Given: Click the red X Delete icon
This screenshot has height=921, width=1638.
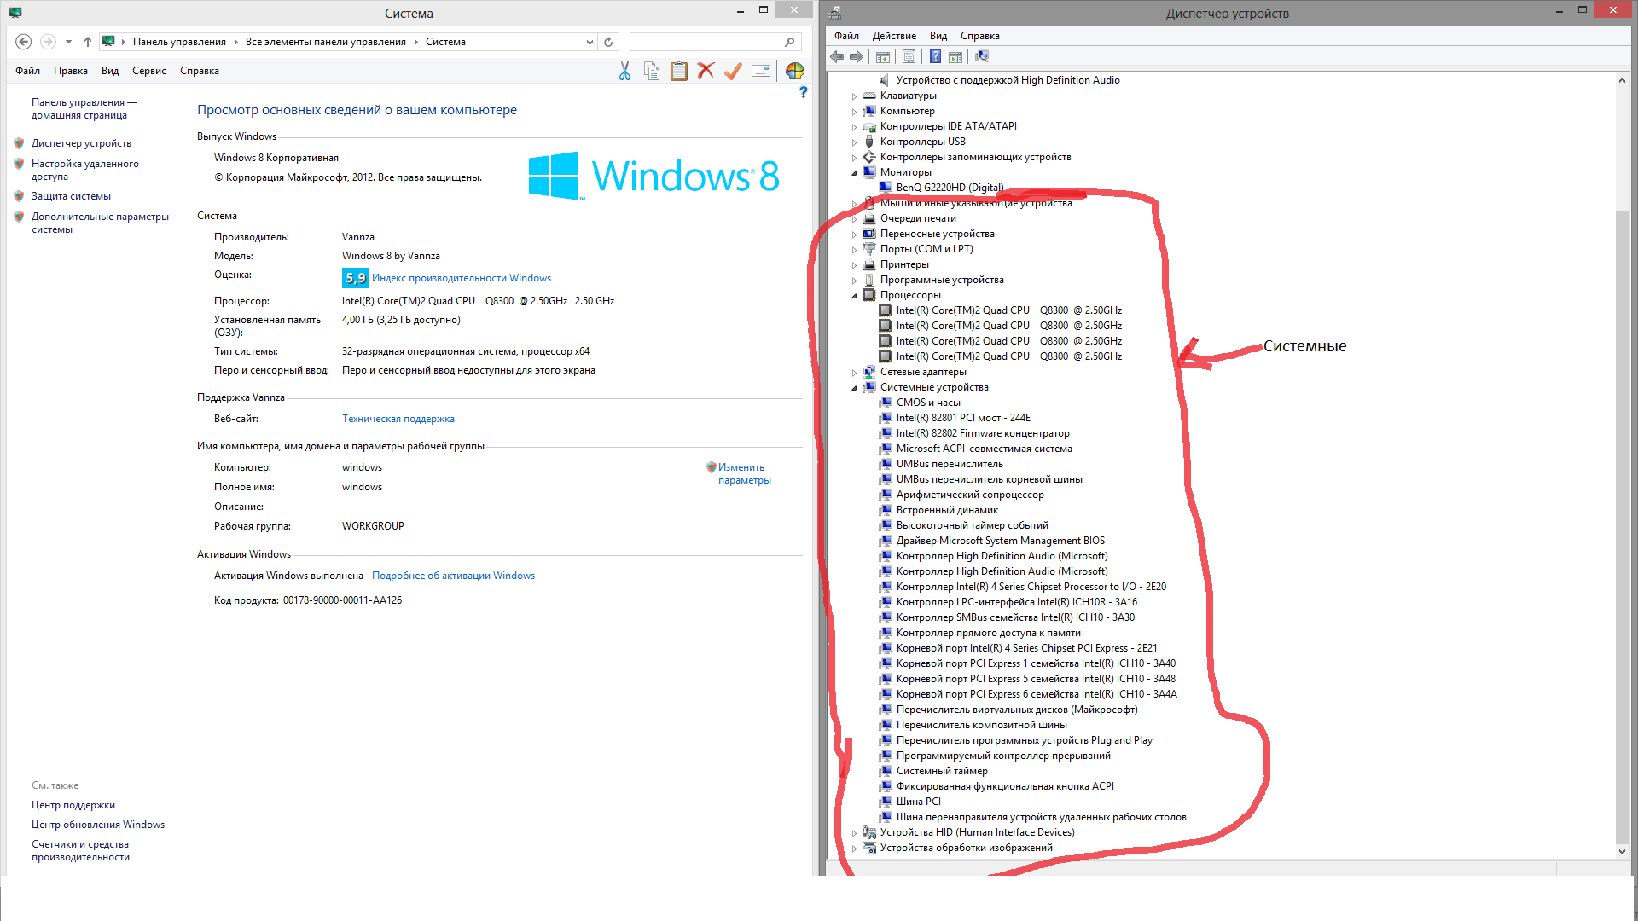Looking at the screenshot, I should tap(706, 72).
